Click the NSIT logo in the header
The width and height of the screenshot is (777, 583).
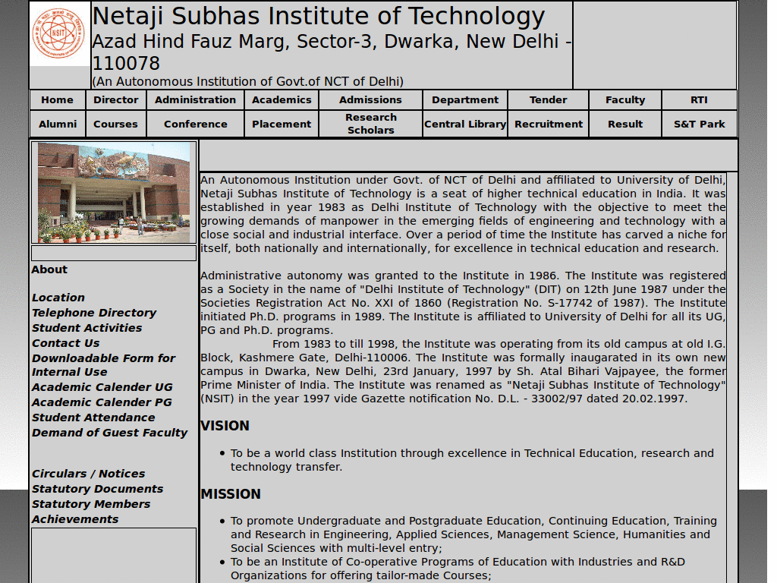(x=59, y=33)
